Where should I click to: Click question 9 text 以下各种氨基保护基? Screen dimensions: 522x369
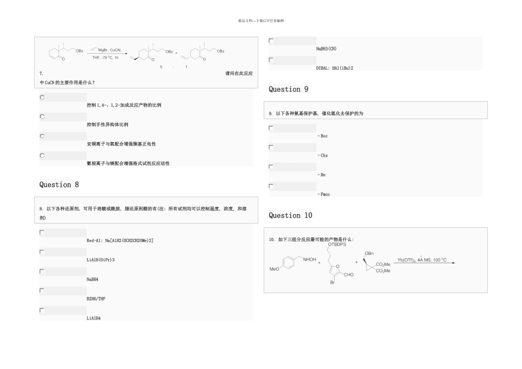coord(297,114)
